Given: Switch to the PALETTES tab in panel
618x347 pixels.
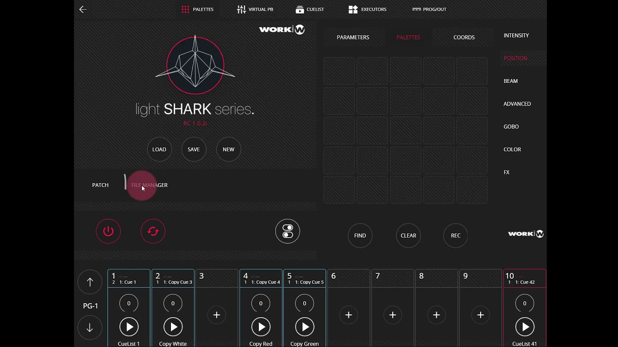Looking at the screenshot, I should tap(408, 37).
